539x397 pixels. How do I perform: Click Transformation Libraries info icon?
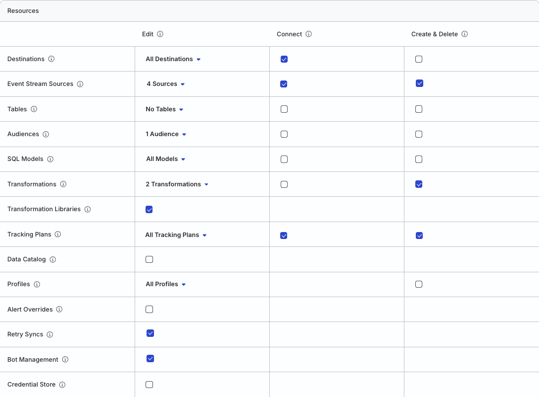tap(87, 209)
